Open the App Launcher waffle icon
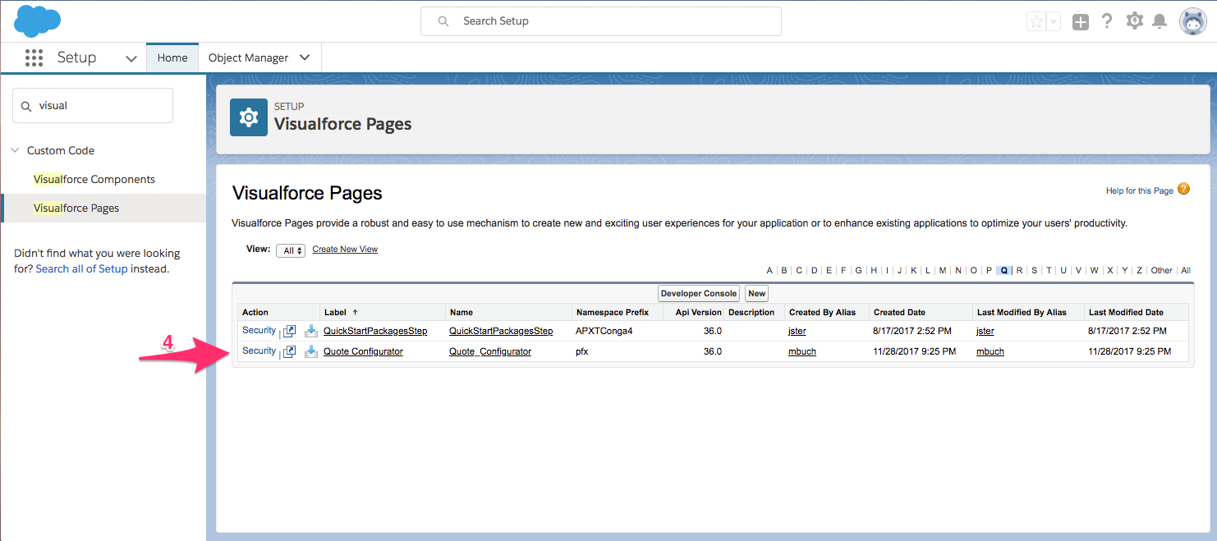 [x=34, y=57]
